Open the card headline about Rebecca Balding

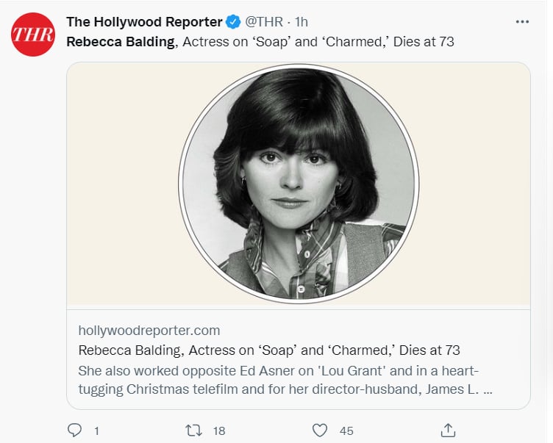pyautogui.click(x=269, y=350)
